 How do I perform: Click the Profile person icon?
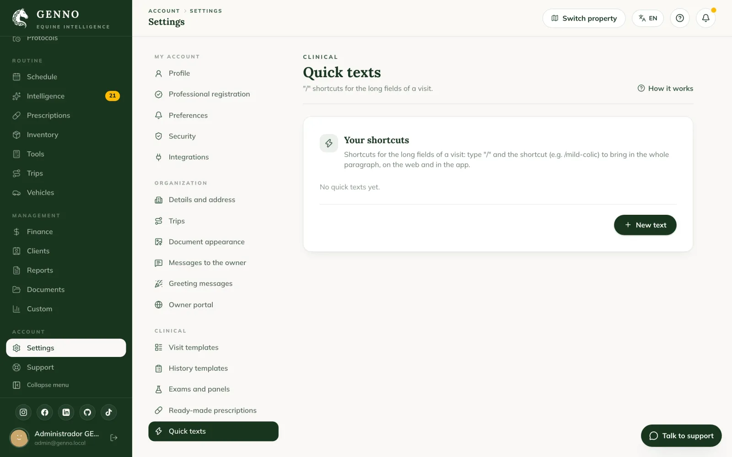coord(159,74)
